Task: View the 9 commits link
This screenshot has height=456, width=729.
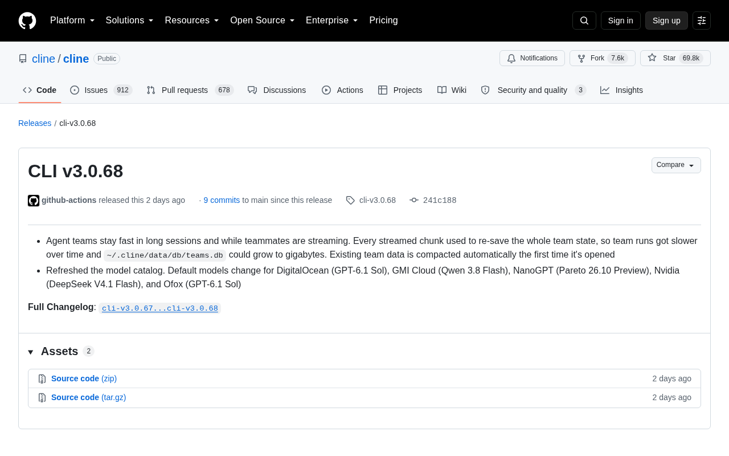Action: [x=222, y=200]
